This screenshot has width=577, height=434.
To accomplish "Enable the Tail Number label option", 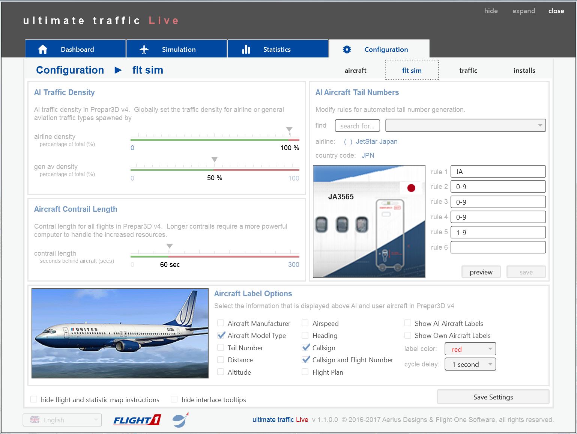I will (221, 347).
